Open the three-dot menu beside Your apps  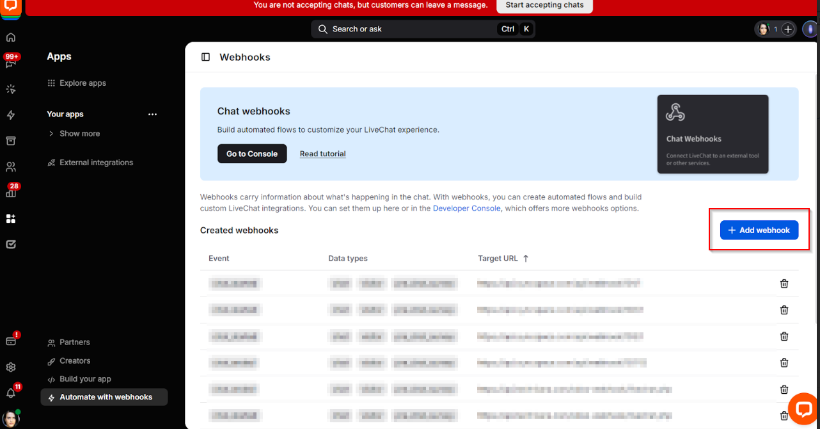pyautogui.click(x=152, y=115)
